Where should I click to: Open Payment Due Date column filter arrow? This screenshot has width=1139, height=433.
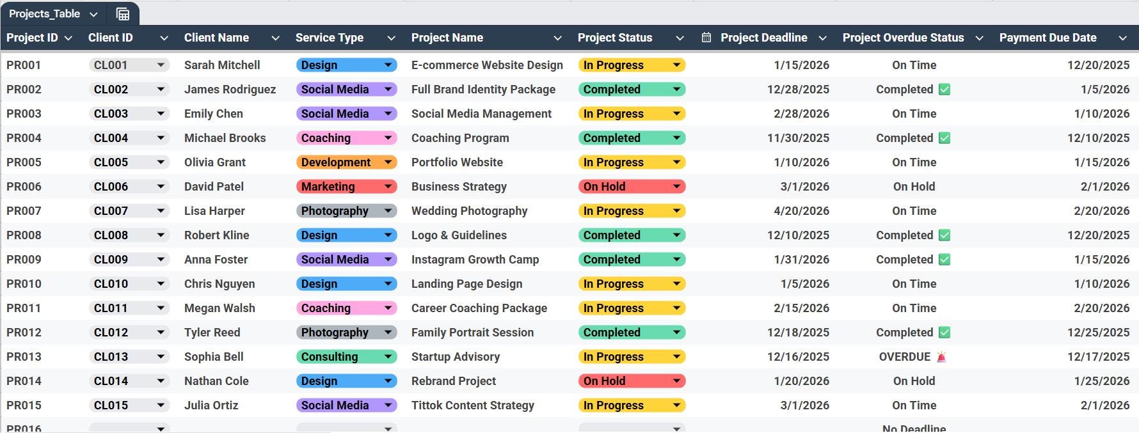tap(1122, 38)
